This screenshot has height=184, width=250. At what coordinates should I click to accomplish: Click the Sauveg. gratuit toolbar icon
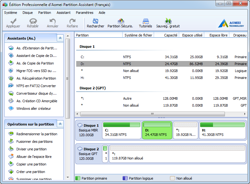(168, 21)
